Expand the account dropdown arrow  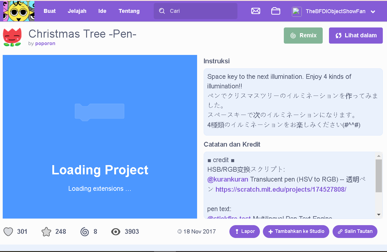[x=373, y=12]
